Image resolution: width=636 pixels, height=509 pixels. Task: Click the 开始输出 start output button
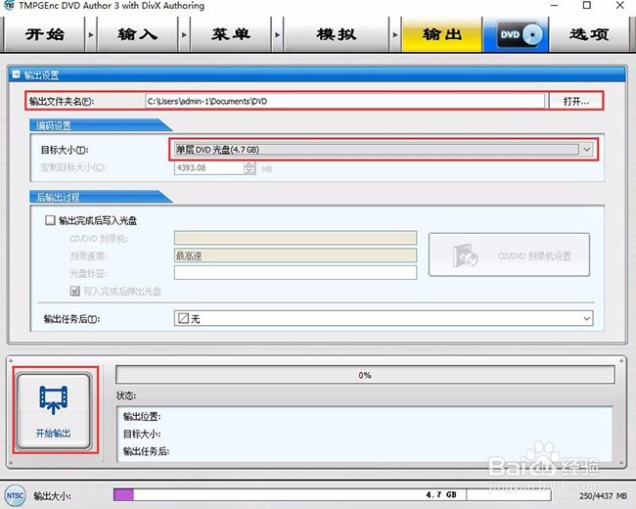tap(54, 411)
